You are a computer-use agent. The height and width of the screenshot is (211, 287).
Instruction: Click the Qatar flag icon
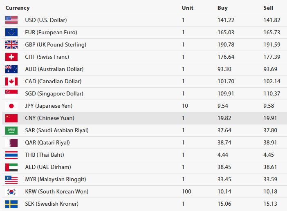(x=11, y=142)
